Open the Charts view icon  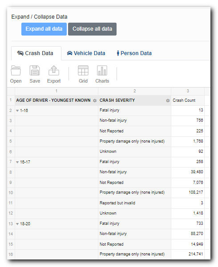tap(102, 71)
